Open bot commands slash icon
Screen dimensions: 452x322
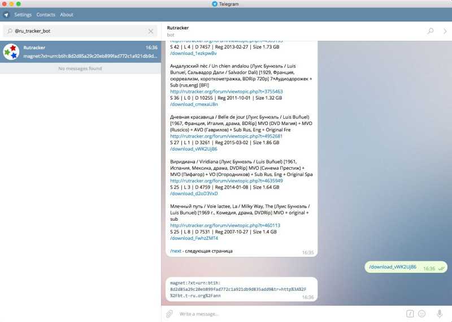coord(410,314)
